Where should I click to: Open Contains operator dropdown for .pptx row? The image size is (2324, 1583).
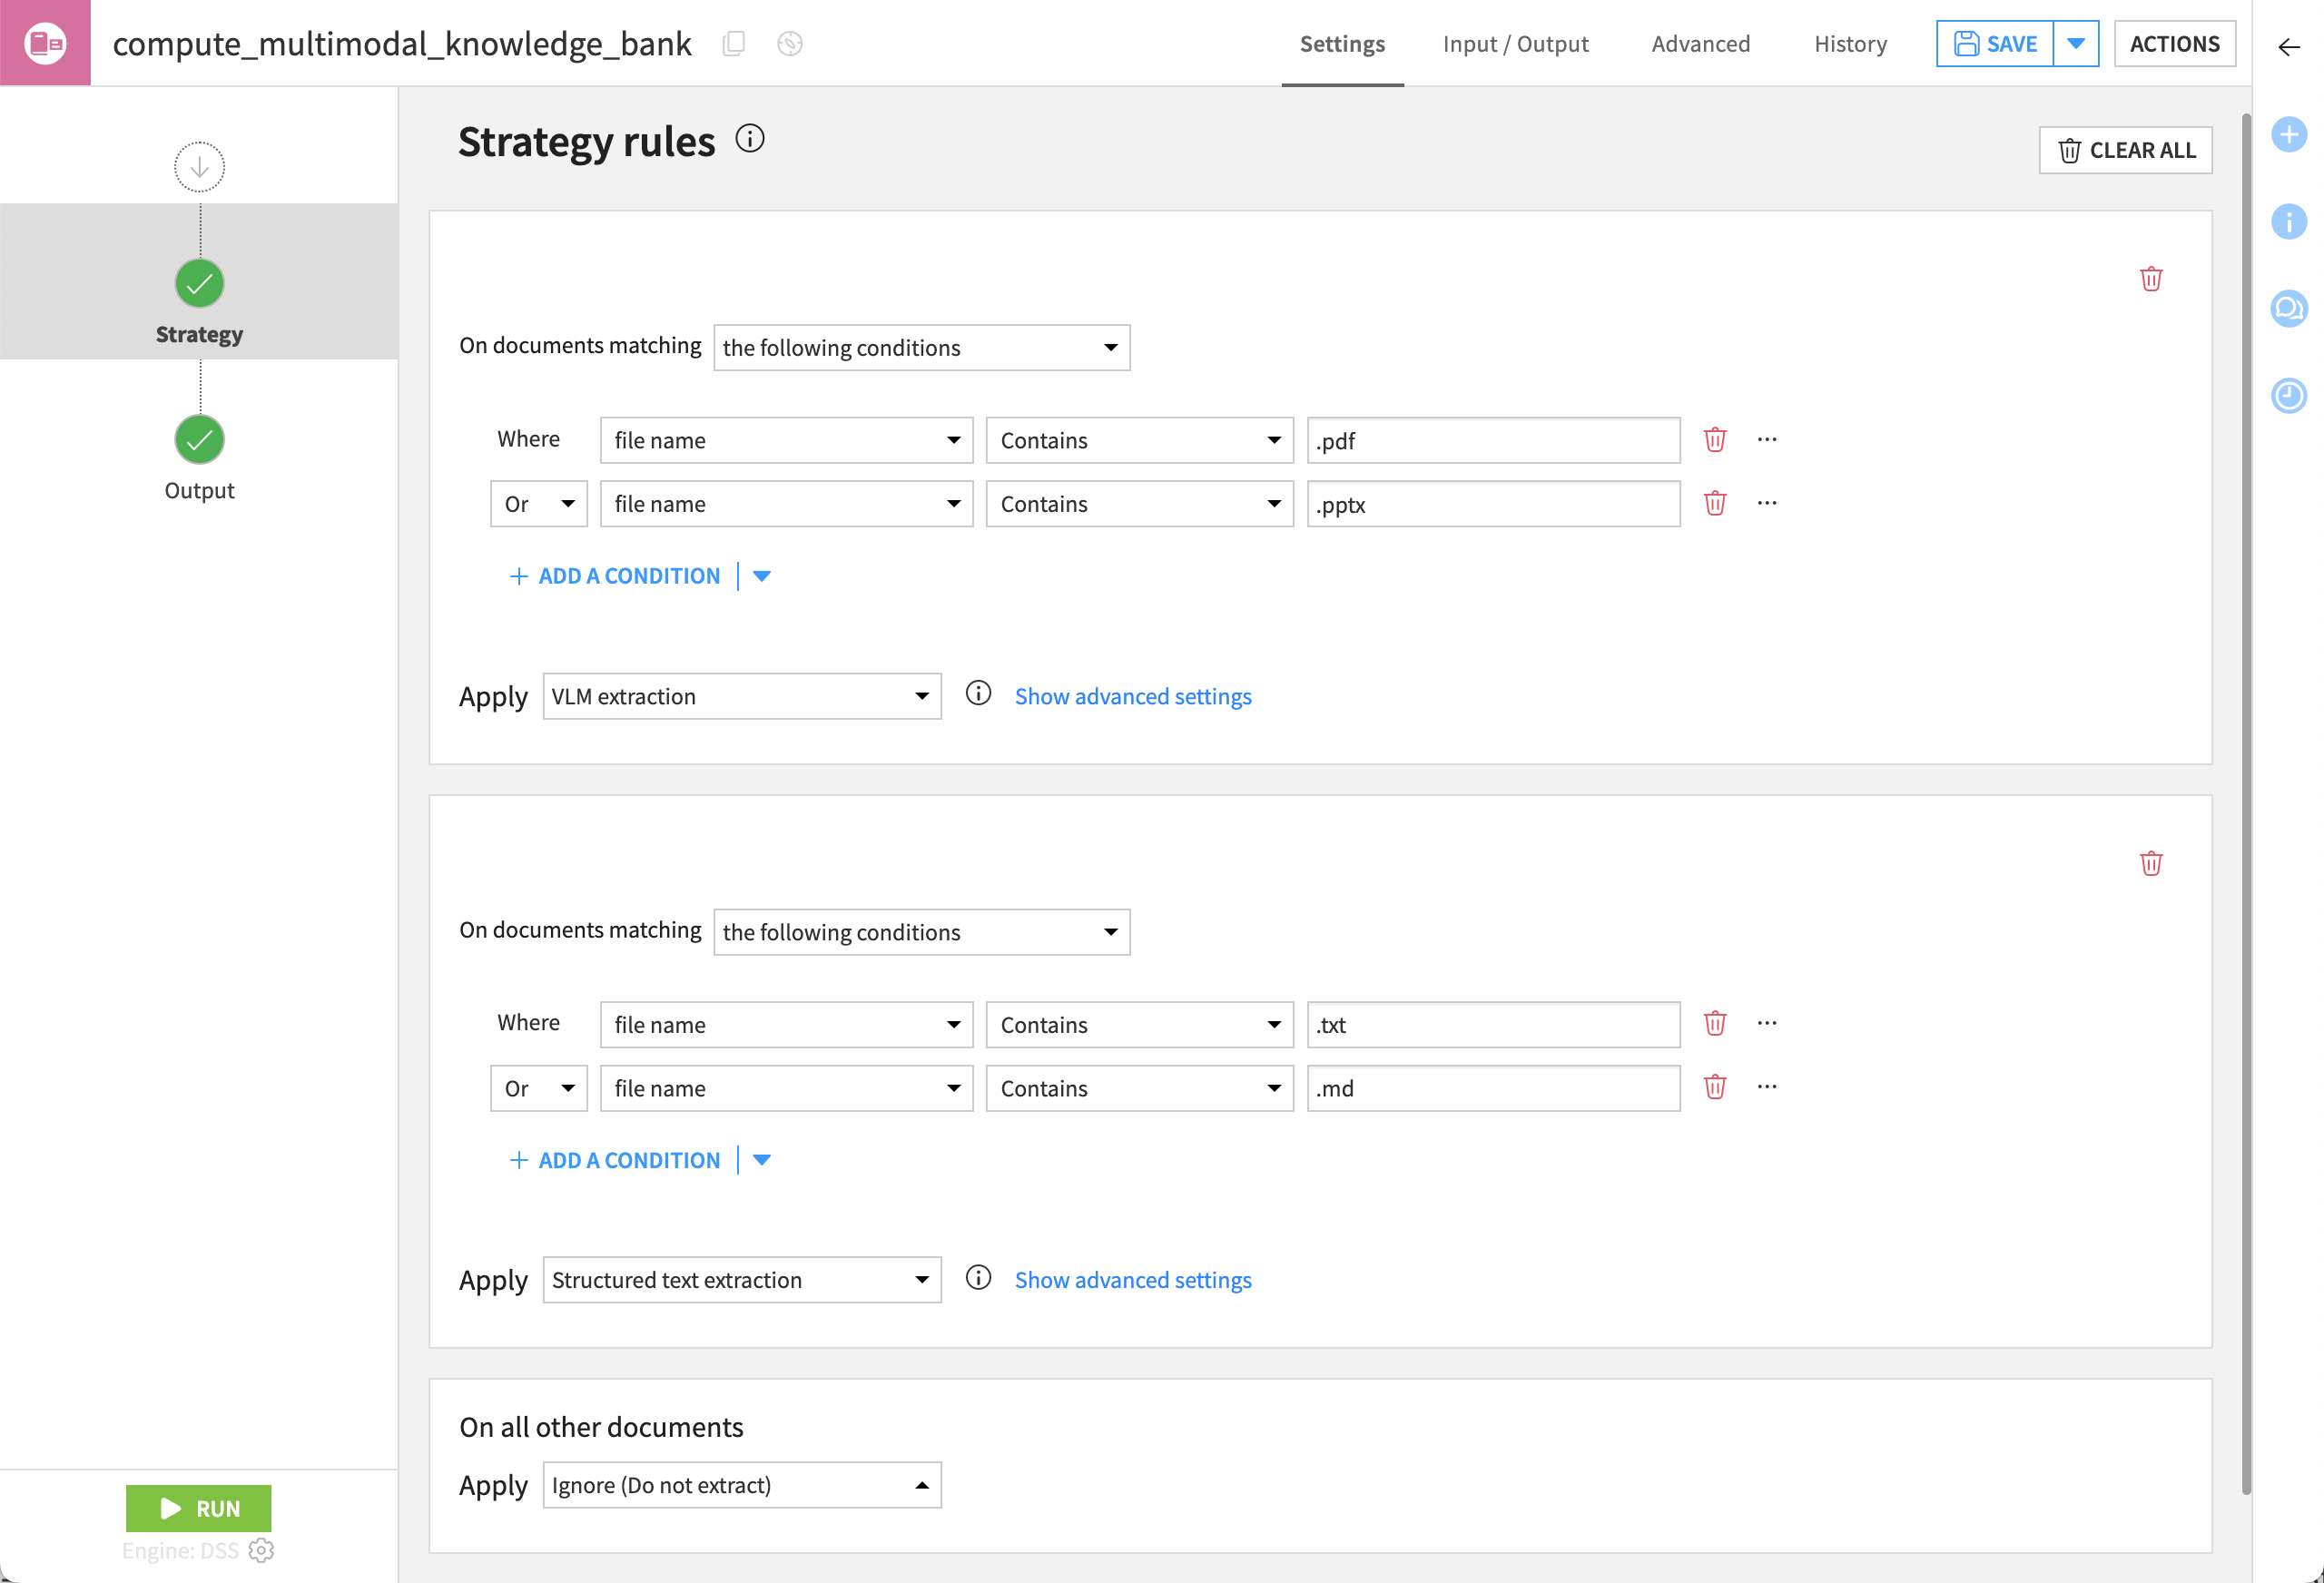coord(1140,504)
